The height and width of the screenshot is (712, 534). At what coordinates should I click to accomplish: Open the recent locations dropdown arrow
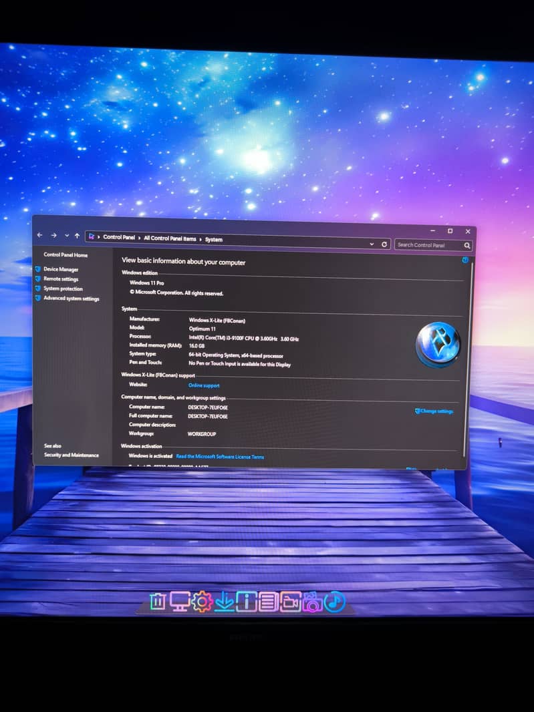[x=67, y=236]
